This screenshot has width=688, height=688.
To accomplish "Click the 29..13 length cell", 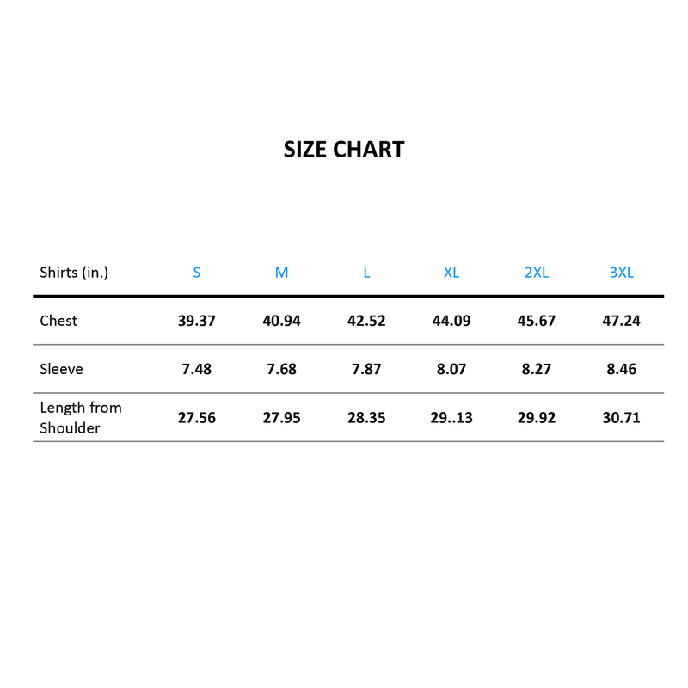I will point(451,418).
